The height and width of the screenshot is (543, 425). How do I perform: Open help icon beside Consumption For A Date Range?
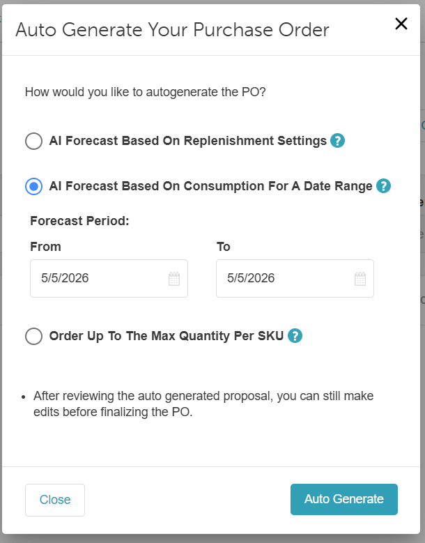[x=383, y=186]
